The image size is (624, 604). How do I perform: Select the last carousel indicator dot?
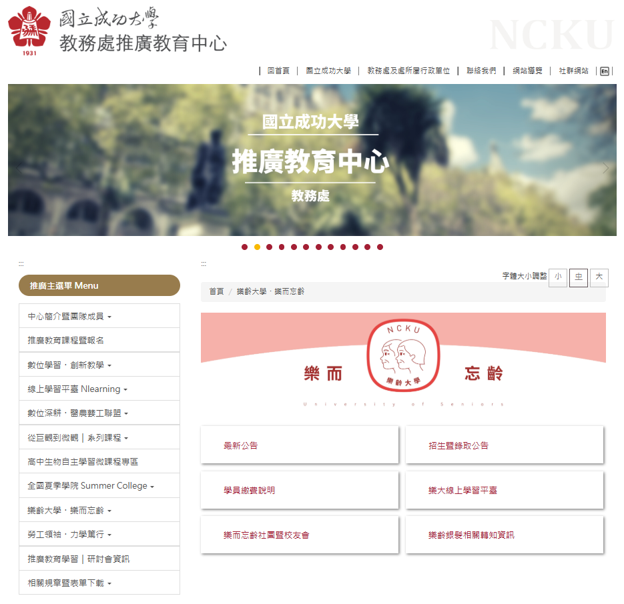tap(380, 247)
